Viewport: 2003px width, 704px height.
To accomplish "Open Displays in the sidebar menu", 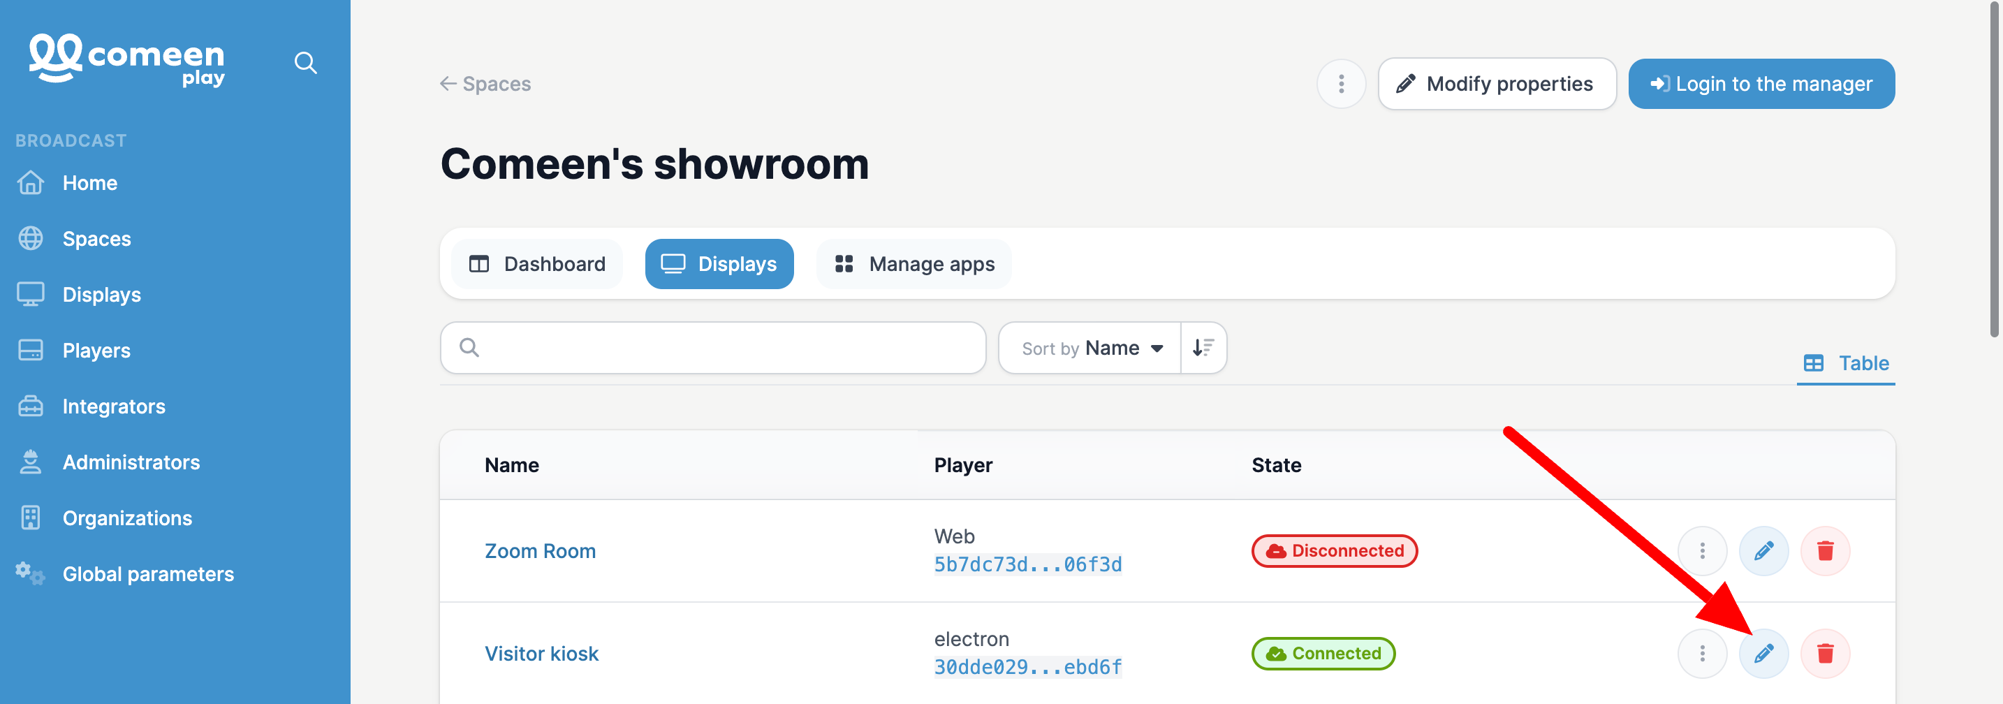I will click(101, 295).
